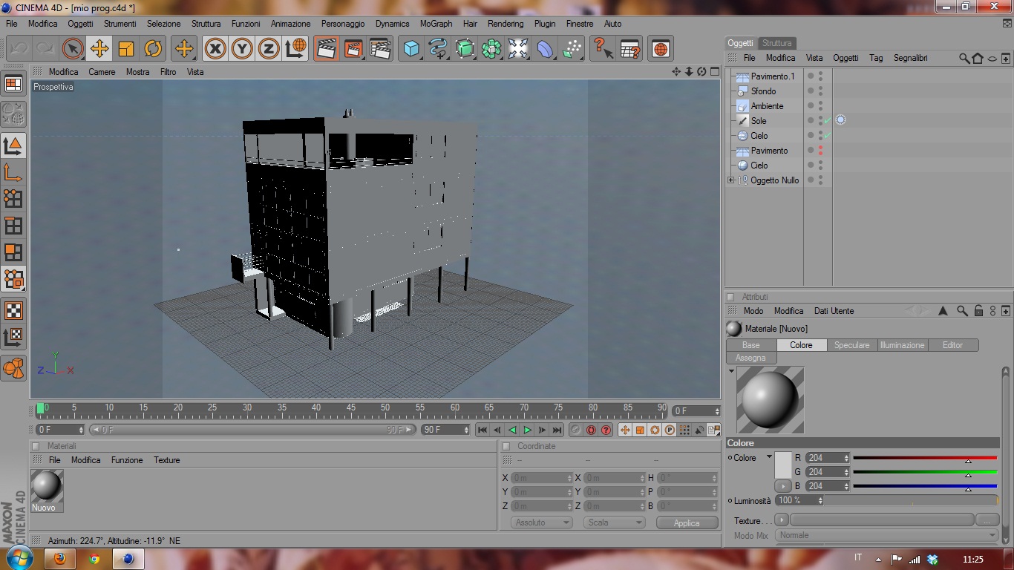Click the red record keyframe button

click(591, 430)
